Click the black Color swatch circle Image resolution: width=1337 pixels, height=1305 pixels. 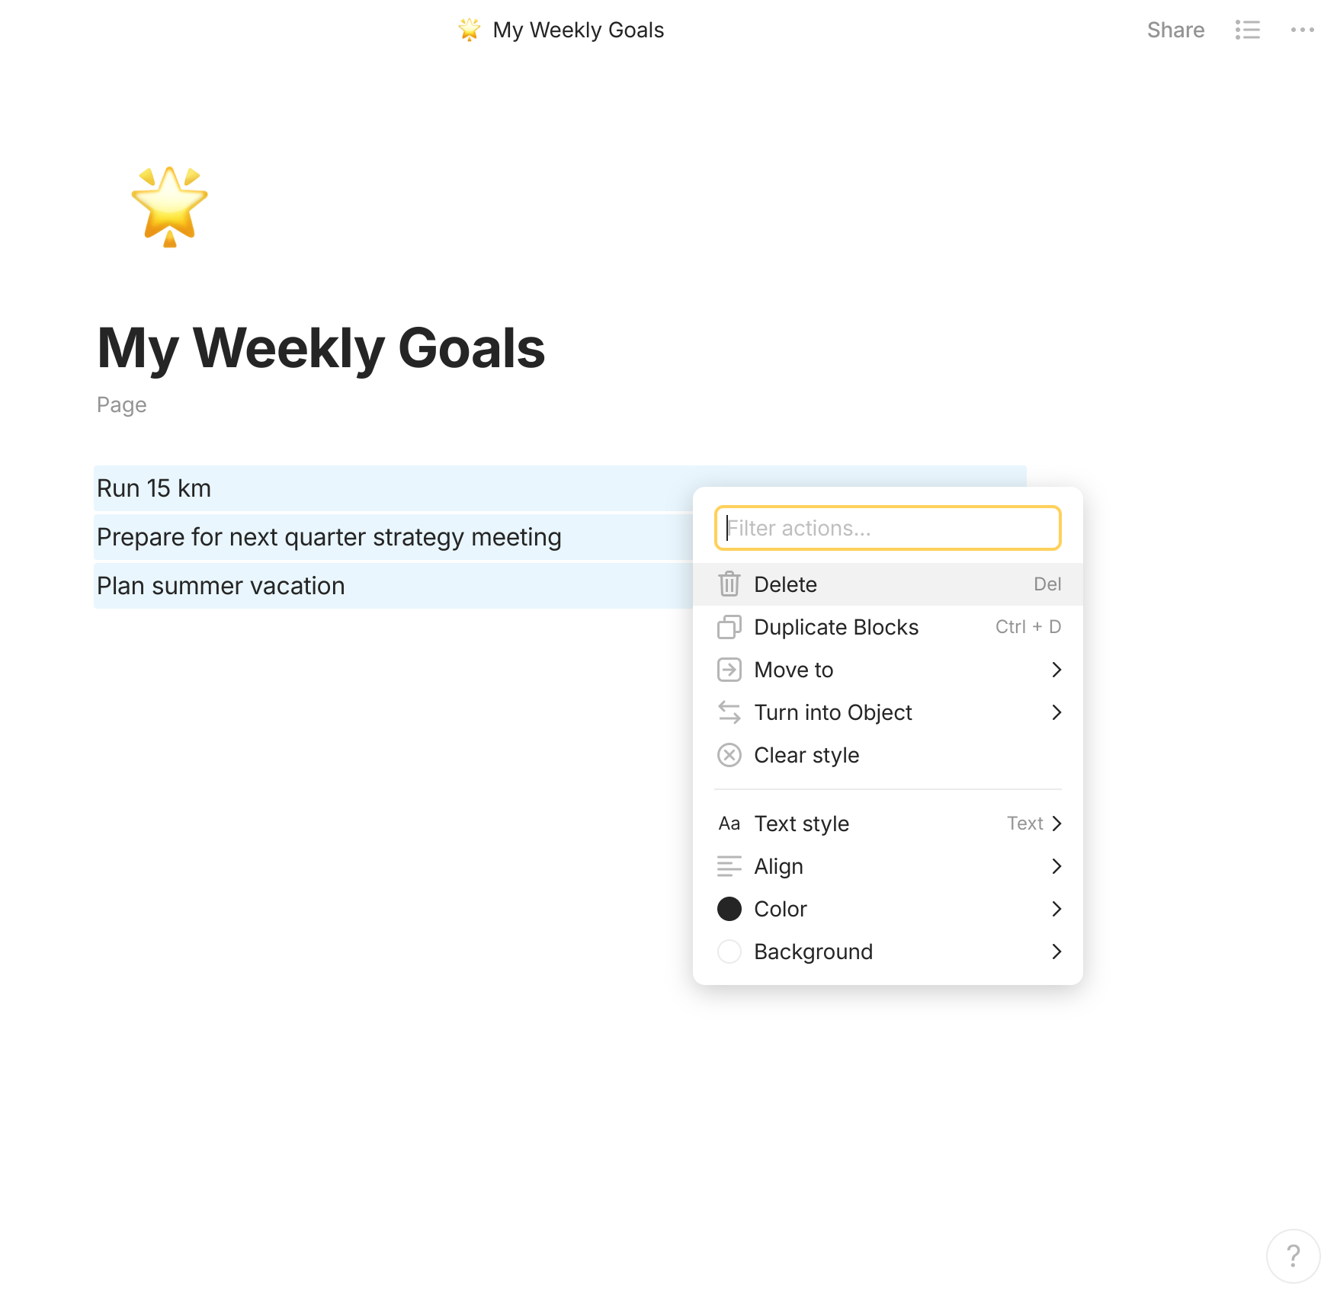click(729, 909)
